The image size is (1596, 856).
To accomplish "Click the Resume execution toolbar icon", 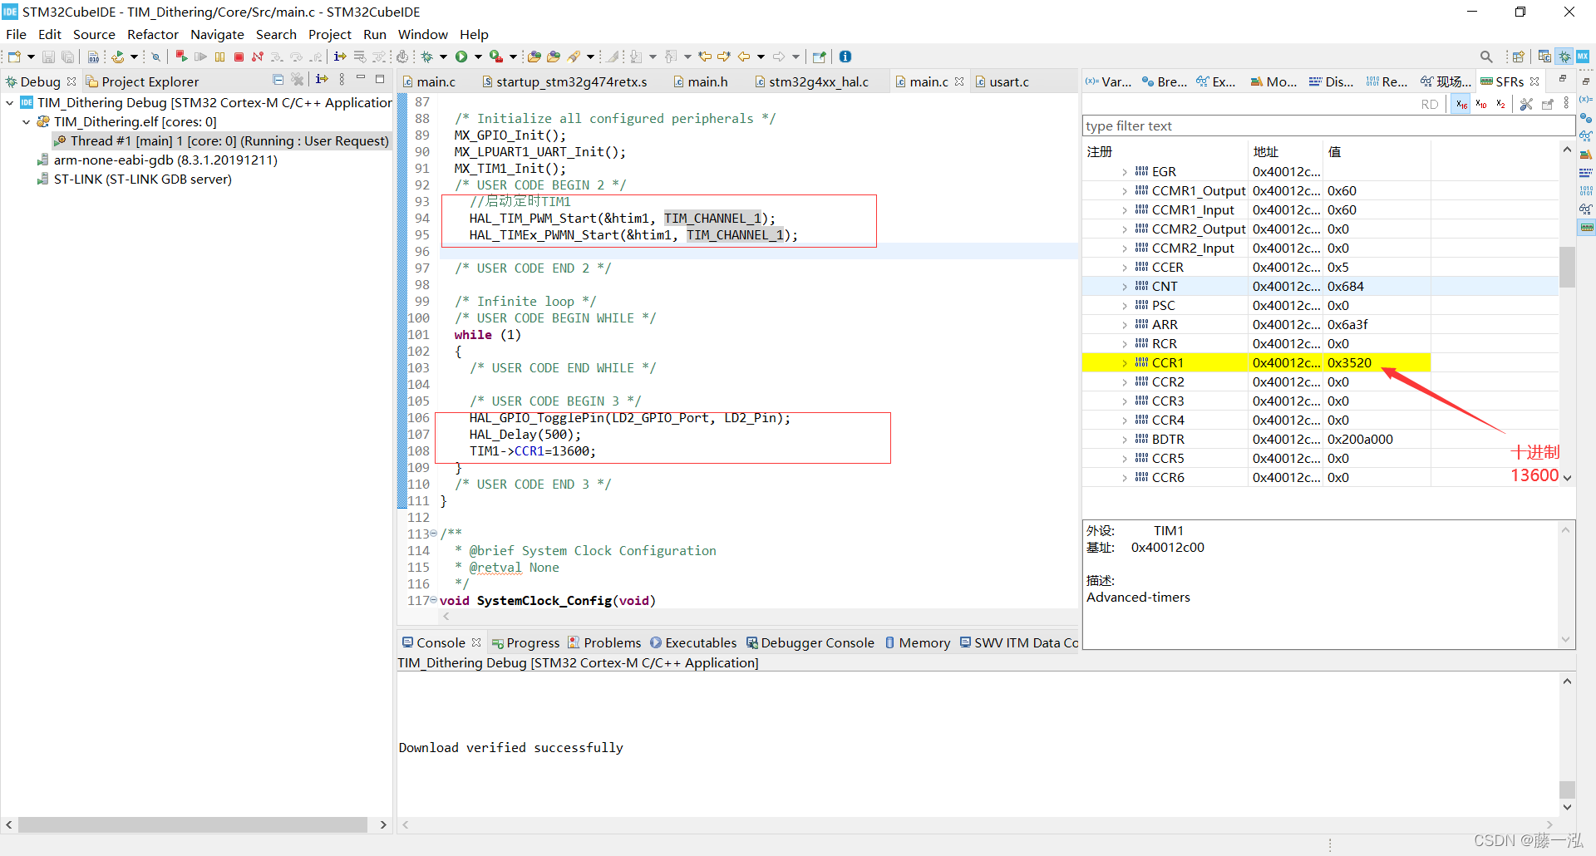I will point(200,57).
